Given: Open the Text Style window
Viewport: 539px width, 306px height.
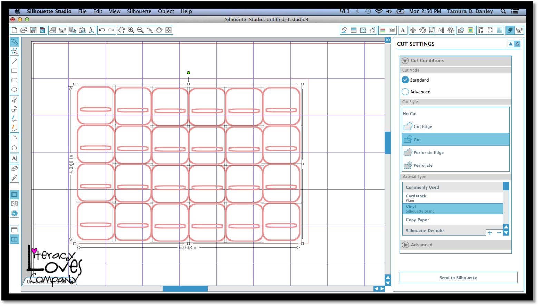Looking at the screenshot, I should (403, 30).
